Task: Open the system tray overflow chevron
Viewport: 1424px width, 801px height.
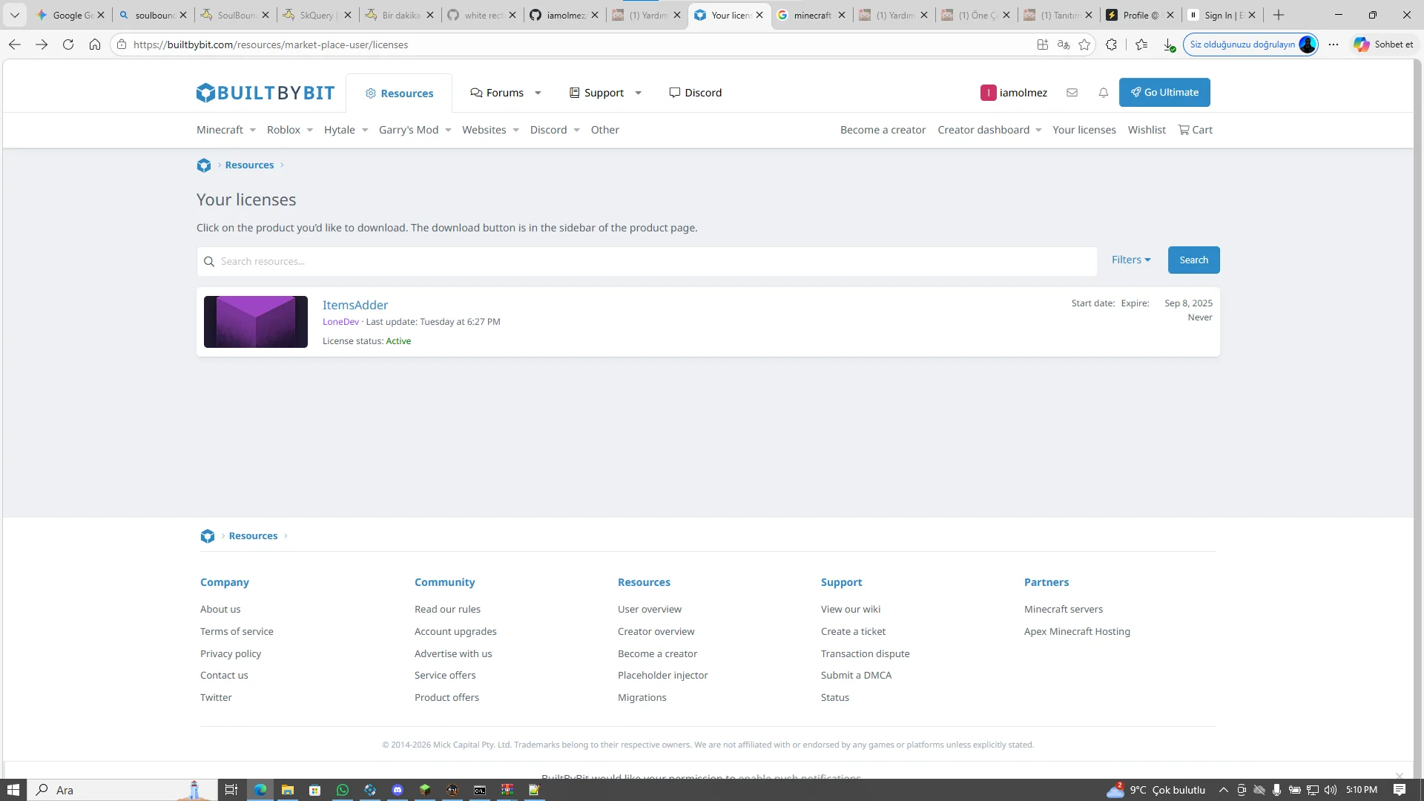Action: coord(1223,790)
